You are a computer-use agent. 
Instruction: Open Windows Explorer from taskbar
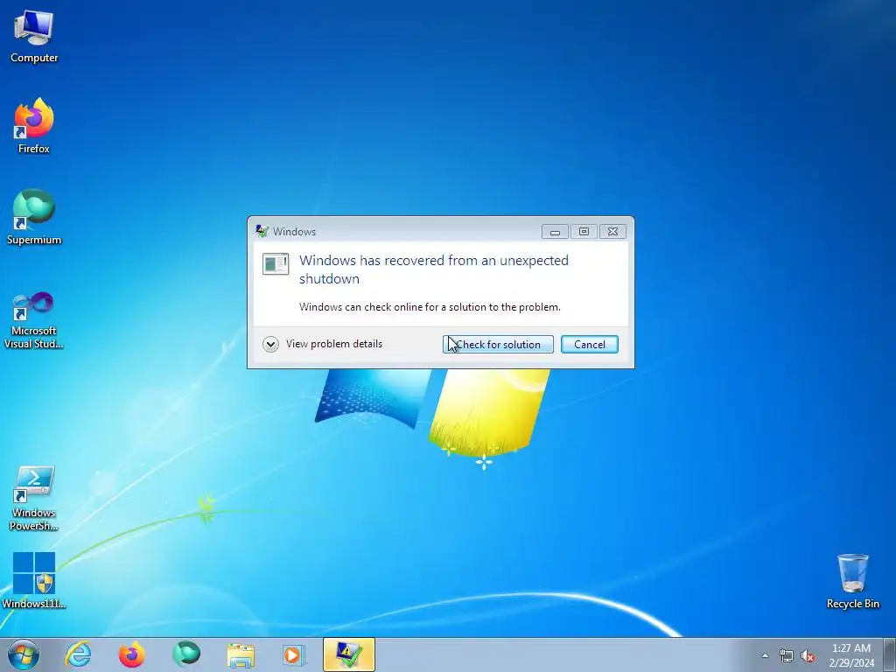pyautogui.click(x=241, y=654)
